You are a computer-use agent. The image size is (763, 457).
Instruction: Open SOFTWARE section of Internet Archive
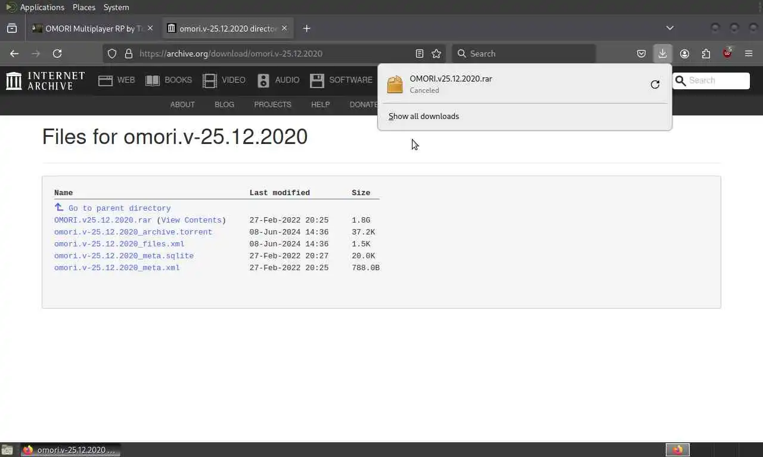point(342,80)
